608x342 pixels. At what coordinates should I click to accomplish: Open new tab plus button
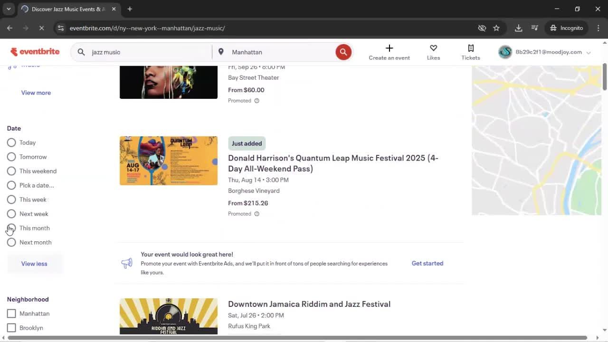click(x=130, y=9)
